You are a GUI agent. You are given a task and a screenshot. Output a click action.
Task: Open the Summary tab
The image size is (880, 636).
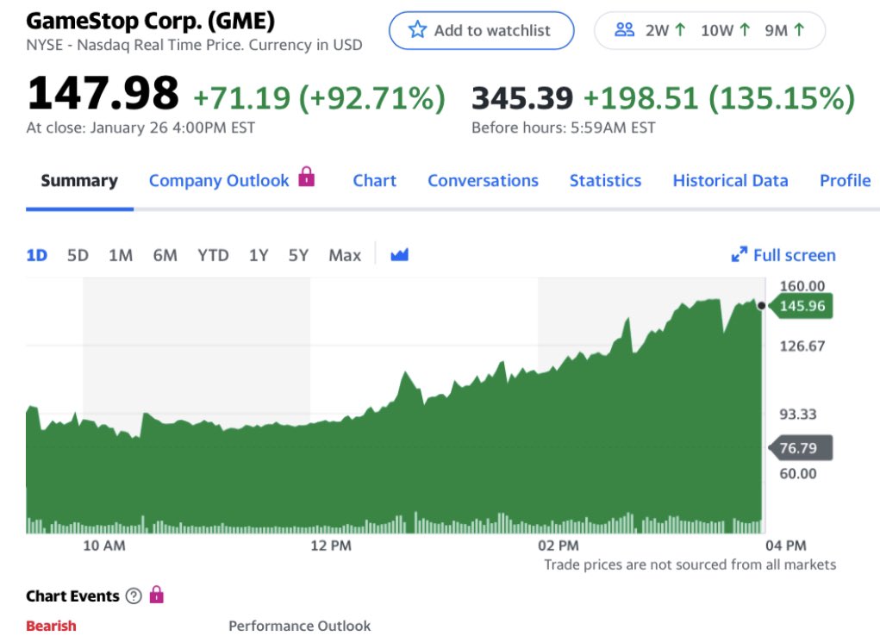79,181
